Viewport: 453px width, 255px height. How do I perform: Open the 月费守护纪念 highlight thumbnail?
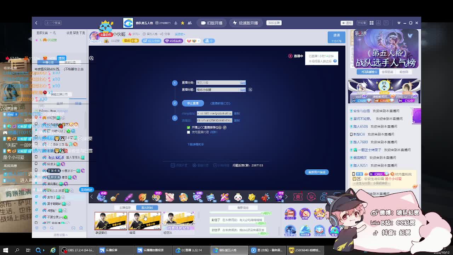click(x=179, y=221)
